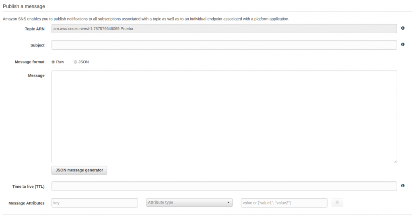The image size is (412, 217).
Task: Click the info icon beside Subject field
Action: pos(402,45)
